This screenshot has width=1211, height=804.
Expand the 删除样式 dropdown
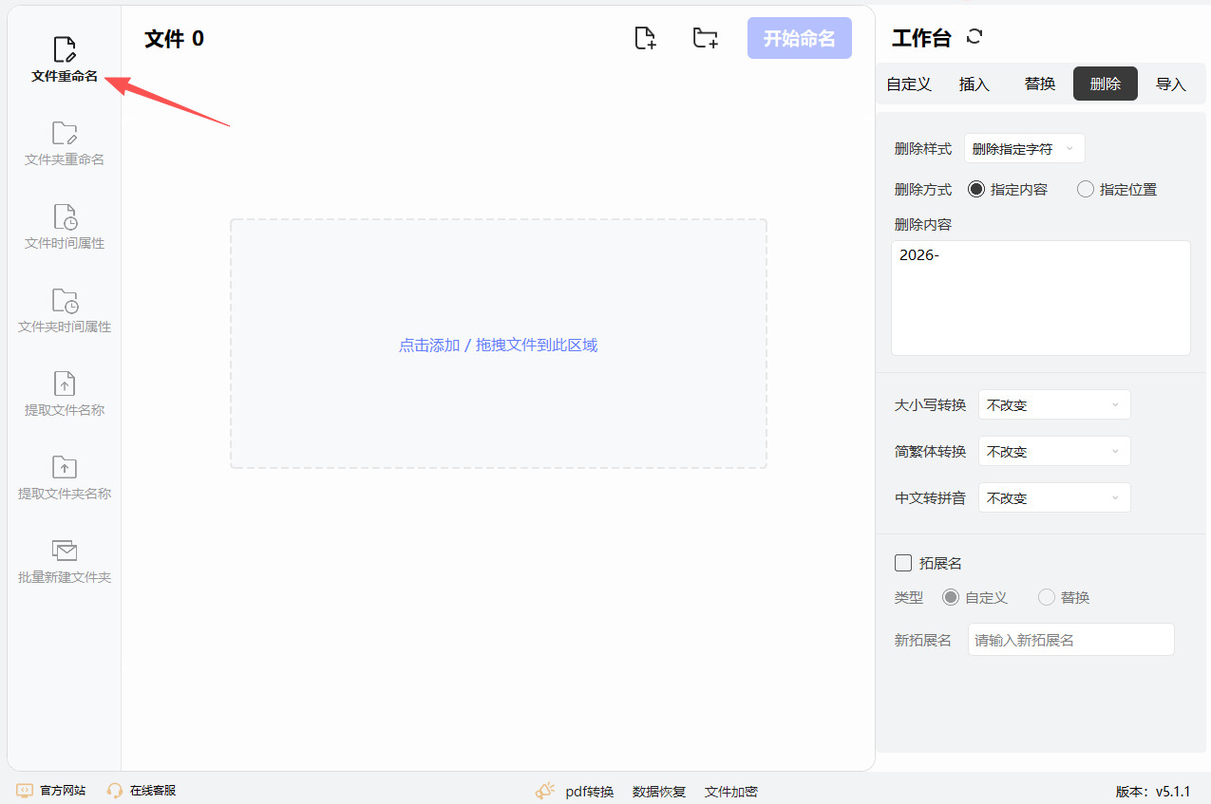(x=1024, y=149)
